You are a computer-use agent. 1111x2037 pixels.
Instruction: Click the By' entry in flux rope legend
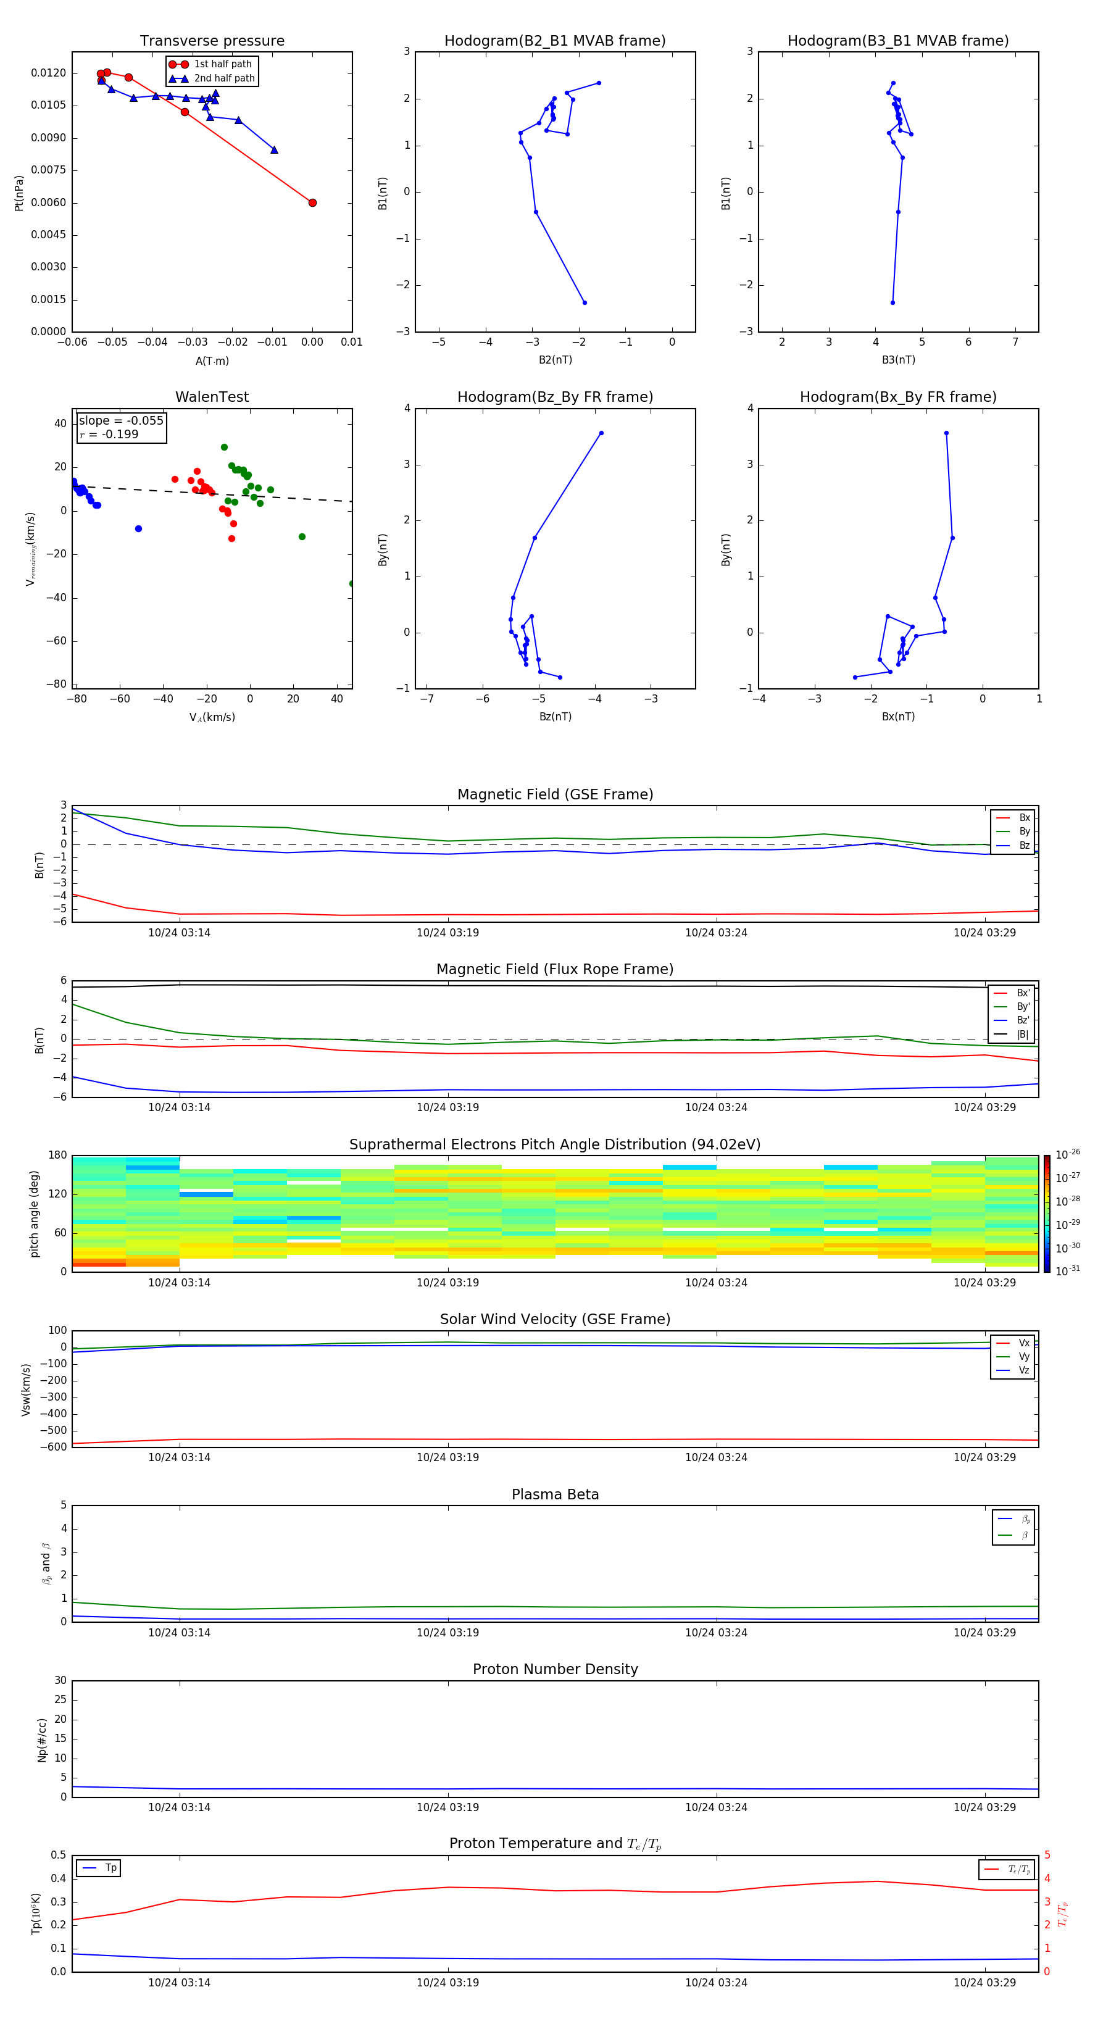(x=1012, y=1007)
